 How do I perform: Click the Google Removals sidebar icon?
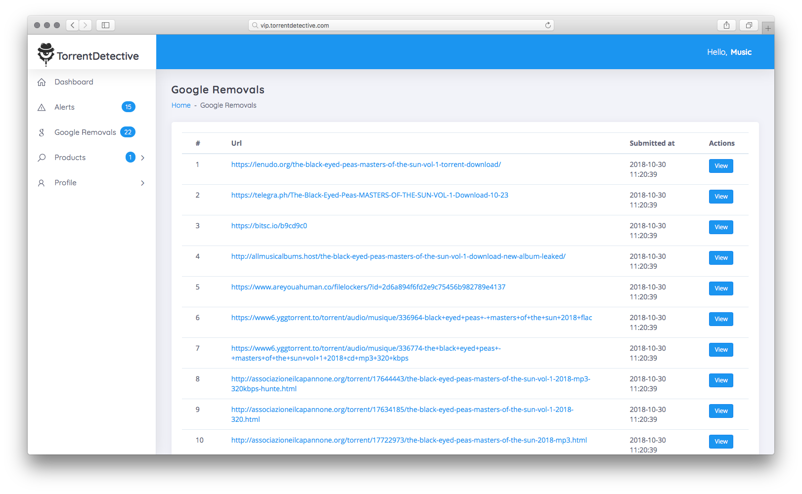pyautogui.click(x=42, y=132)
